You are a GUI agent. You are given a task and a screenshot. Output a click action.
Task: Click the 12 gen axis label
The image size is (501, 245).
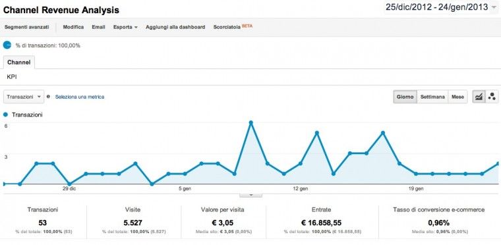[301, 189]
